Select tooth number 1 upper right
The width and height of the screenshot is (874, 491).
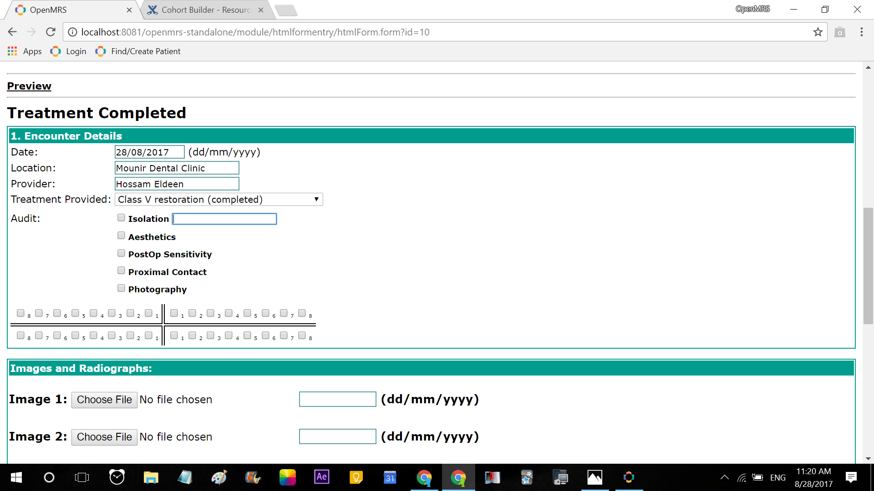click(x=149, y=313)
